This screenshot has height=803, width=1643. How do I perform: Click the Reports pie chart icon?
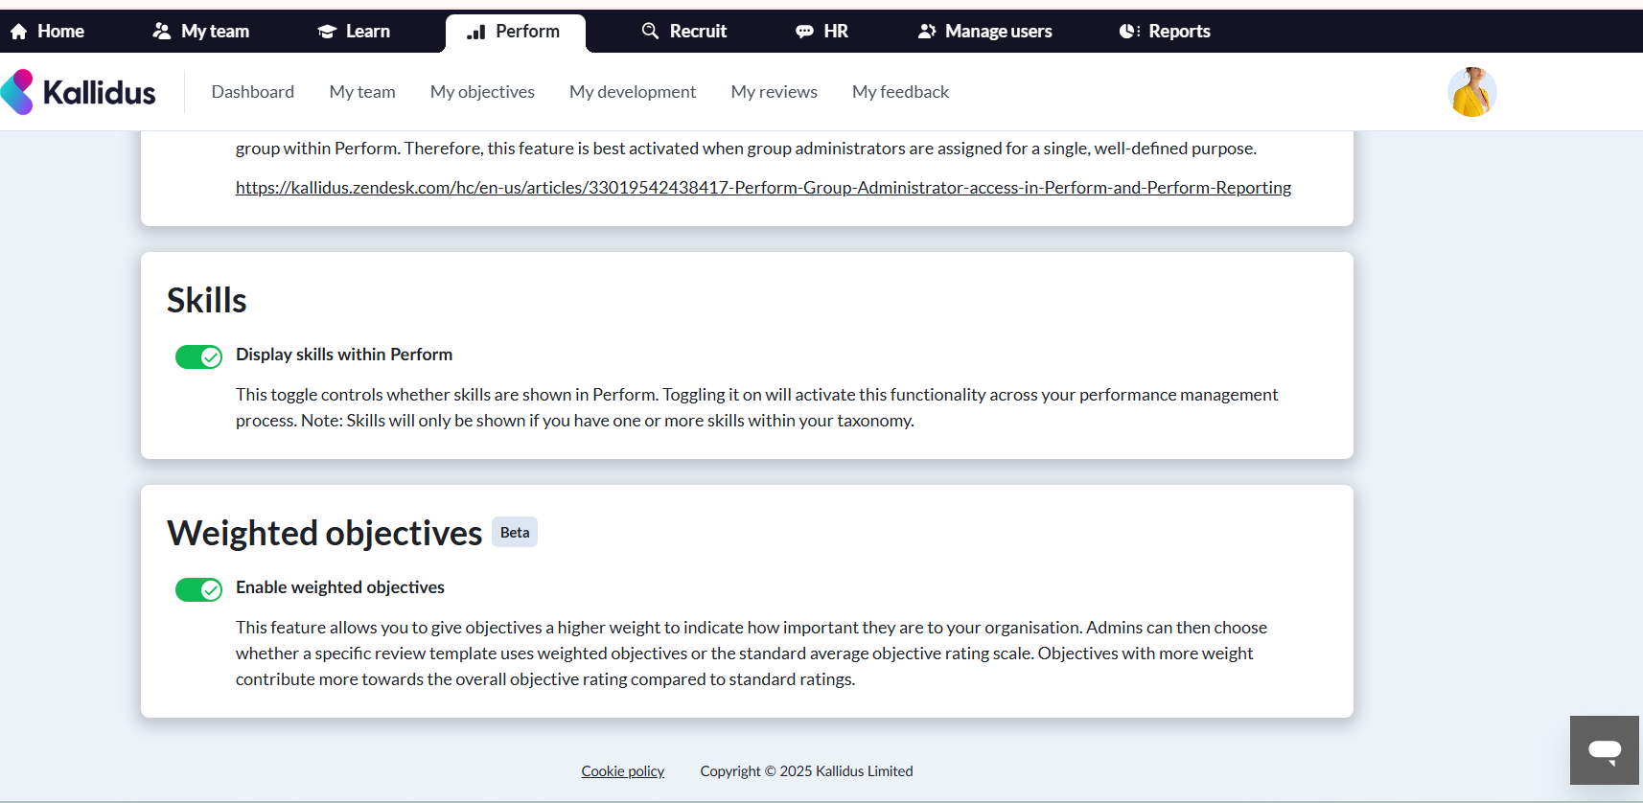(1129, 32)
